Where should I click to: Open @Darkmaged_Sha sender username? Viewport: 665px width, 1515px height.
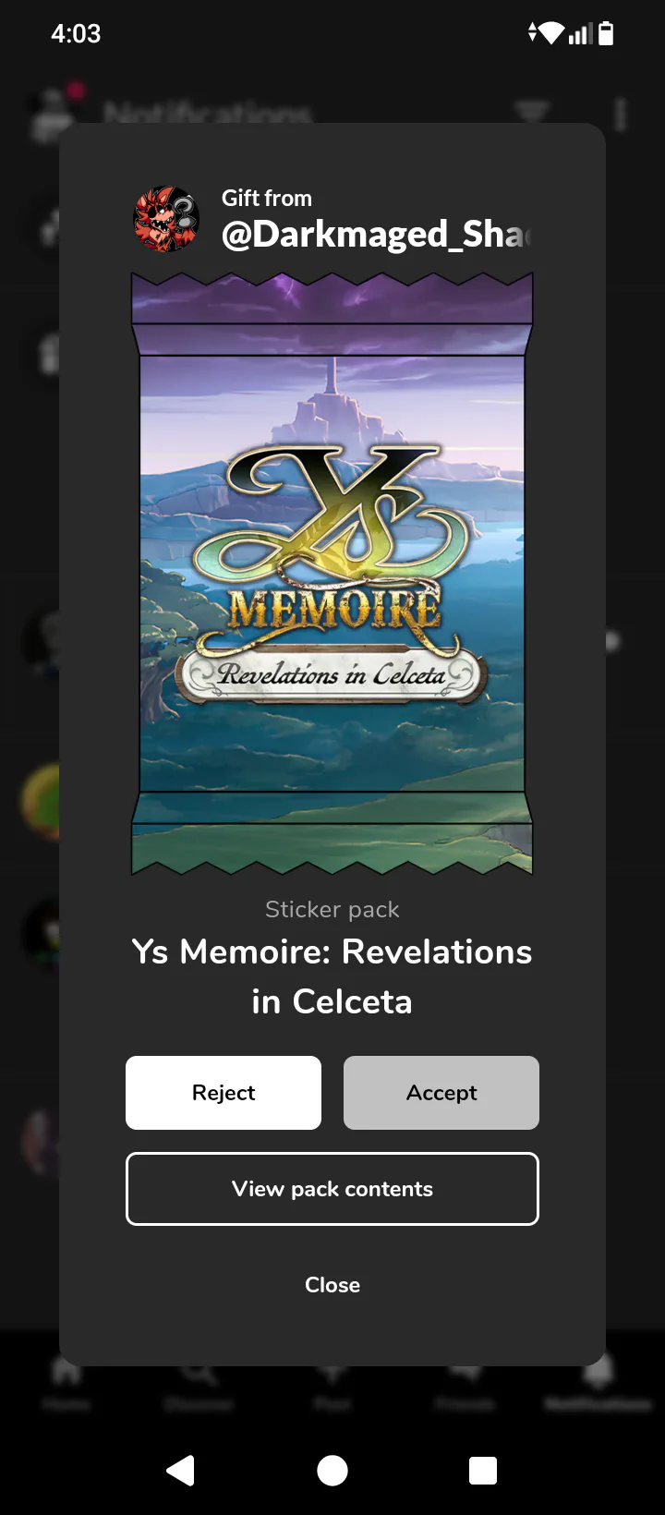click(377, 235)
